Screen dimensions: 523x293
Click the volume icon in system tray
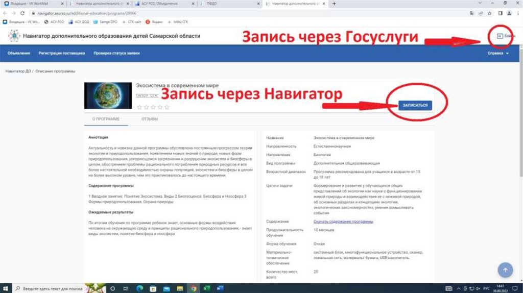pyautogui.click(x=478, y=288)
